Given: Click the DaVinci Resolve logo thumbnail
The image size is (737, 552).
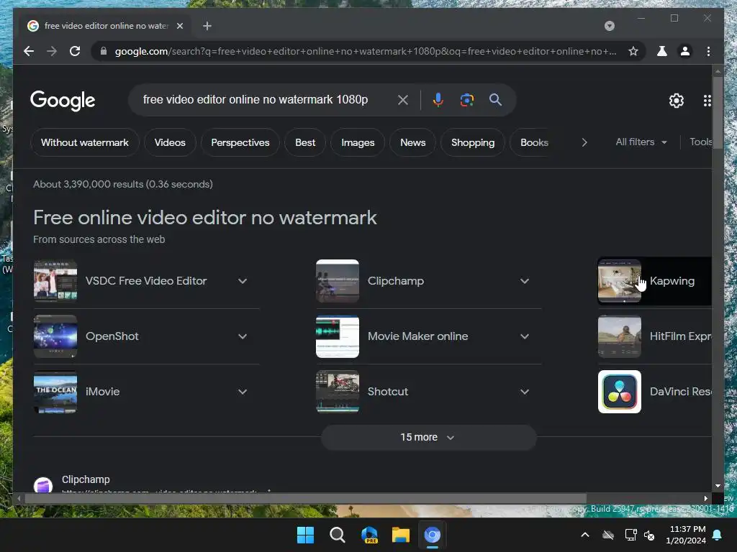Looking at the screenshot, I should click(x=620, y=392).
